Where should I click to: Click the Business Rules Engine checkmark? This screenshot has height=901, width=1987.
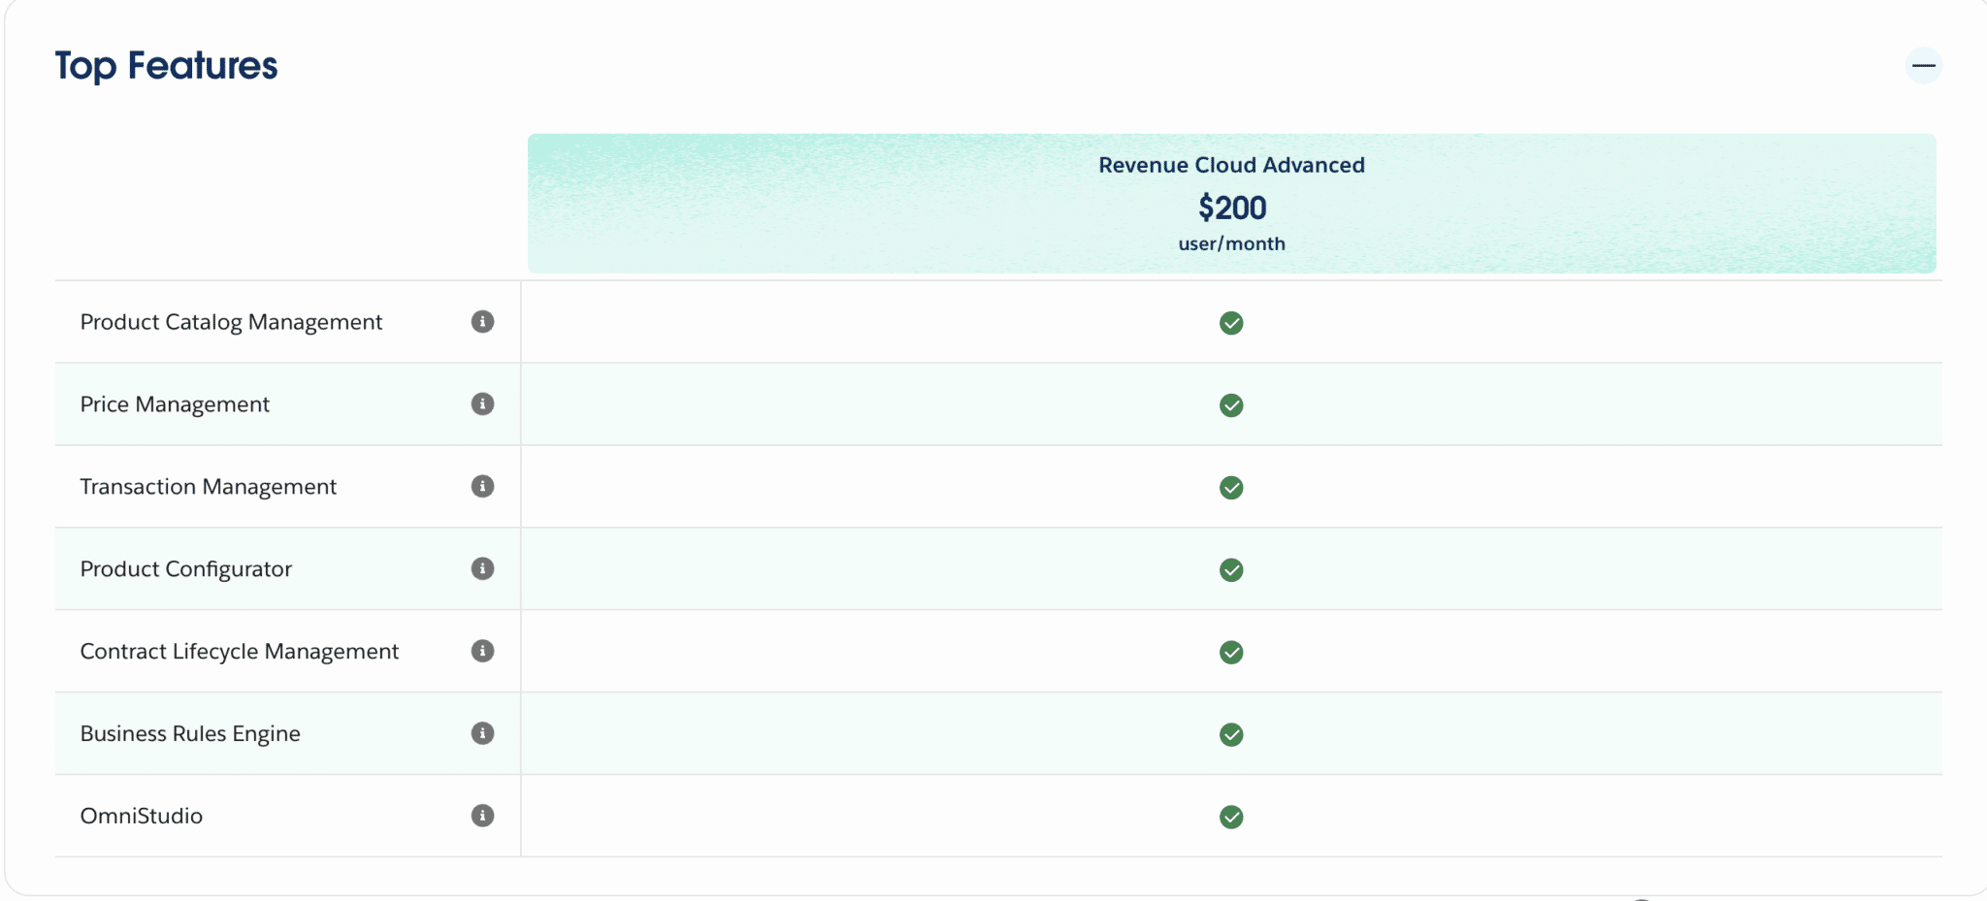pyautogui.click(x=1230, y=734)
